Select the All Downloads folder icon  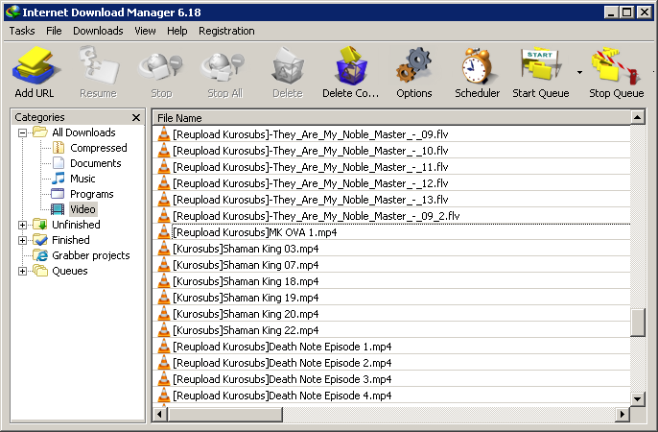(x=40, y=132)
